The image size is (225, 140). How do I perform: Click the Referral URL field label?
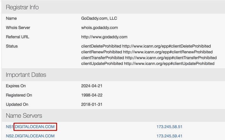point(17,37)
